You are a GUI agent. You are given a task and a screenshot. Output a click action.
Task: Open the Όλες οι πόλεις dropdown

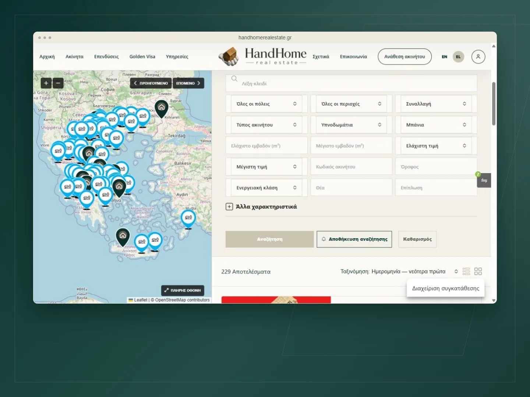point(266,104)
